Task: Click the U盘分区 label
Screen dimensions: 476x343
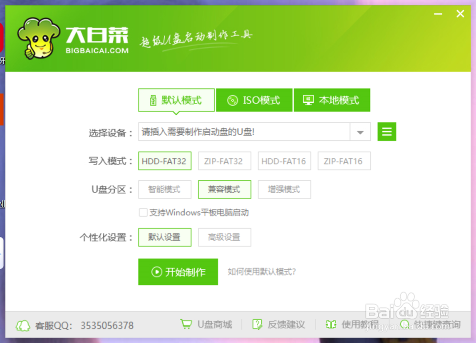Action: (x=112, y=189)
